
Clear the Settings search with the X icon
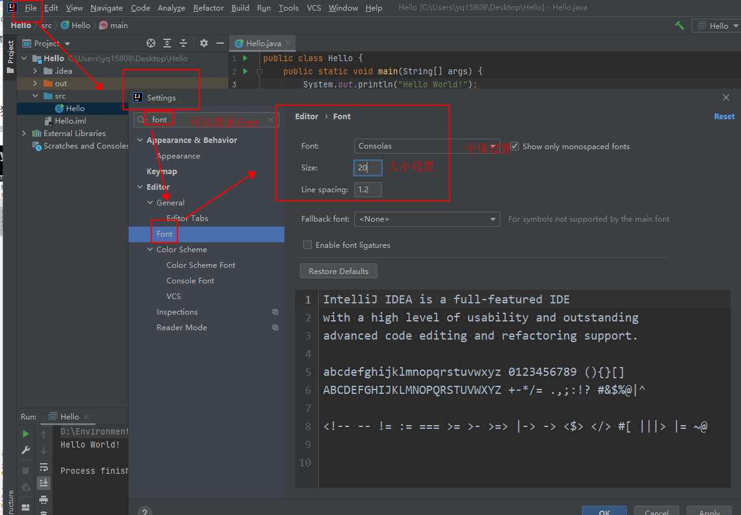tap(271, 120)
